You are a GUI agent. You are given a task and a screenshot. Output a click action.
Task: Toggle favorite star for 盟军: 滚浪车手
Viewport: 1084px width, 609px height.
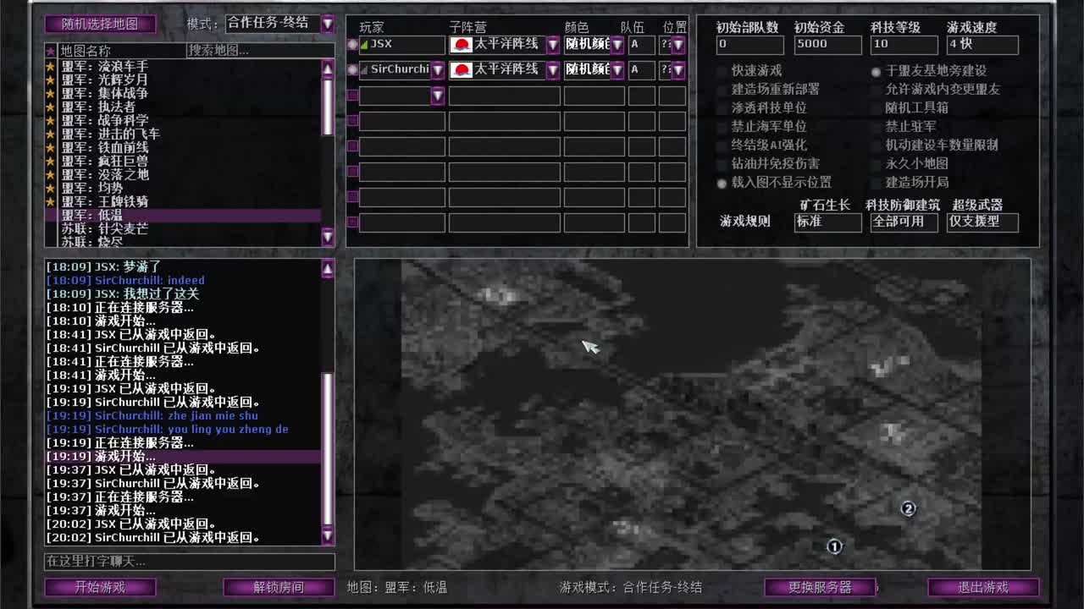(x=51, y=66)
